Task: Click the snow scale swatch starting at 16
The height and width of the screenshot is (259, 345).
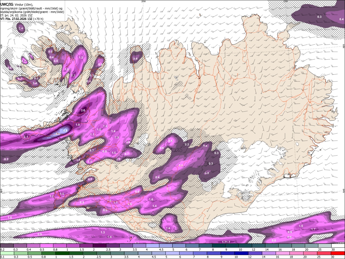Action: tap(285, 246)
